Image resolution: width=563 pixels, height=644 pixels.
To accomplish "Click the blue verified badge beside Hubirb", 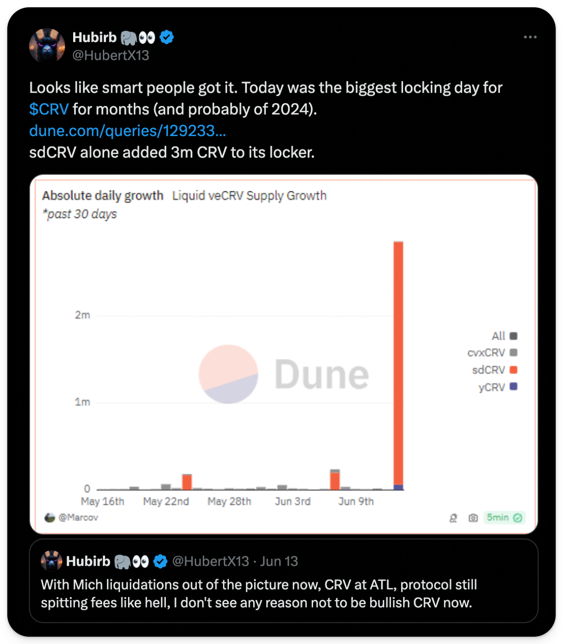I will [167, 37].
